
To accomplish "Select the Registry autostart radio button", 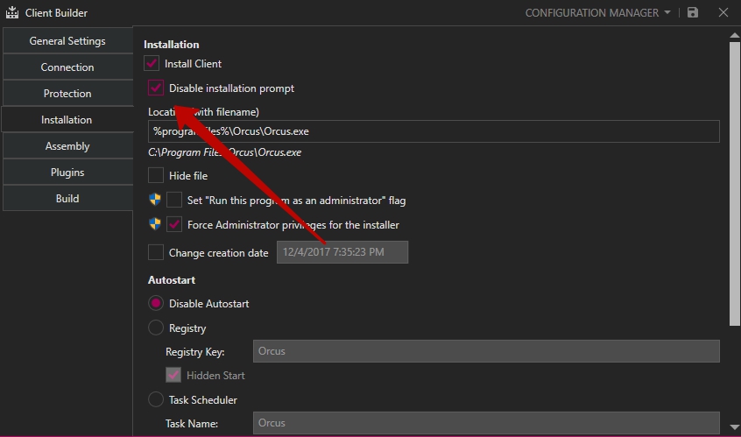I will [x=157, y=328].
